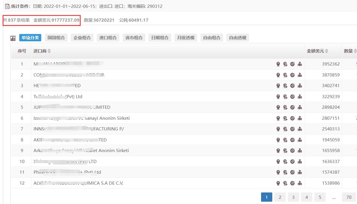Screen dimensions: 357x204
Task: Click the target icon in row 8
Action: pos(292,140)
